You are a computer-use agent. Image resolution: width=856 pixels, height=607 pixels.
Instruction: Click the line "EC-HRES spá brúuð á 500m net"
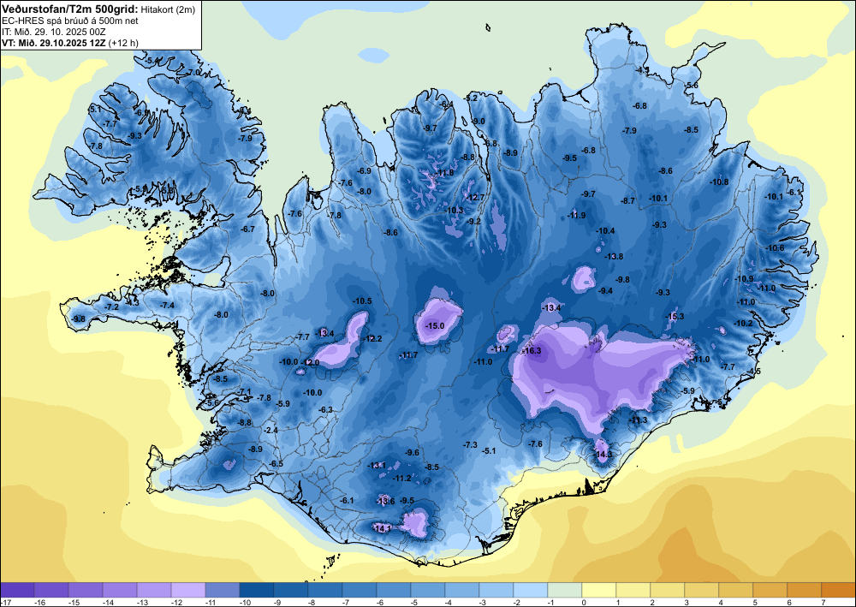pyautogui.click(x=70, y=21)
